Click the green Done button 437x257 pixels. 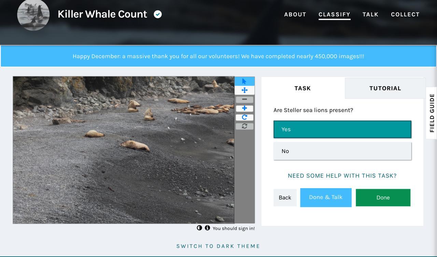tap(383, 198)
